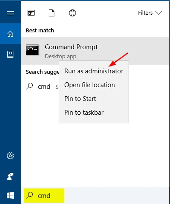Filter results by Documents icon
Viewport: 170px width, 204px height.
pyautogui.click(x=51, y=13)
